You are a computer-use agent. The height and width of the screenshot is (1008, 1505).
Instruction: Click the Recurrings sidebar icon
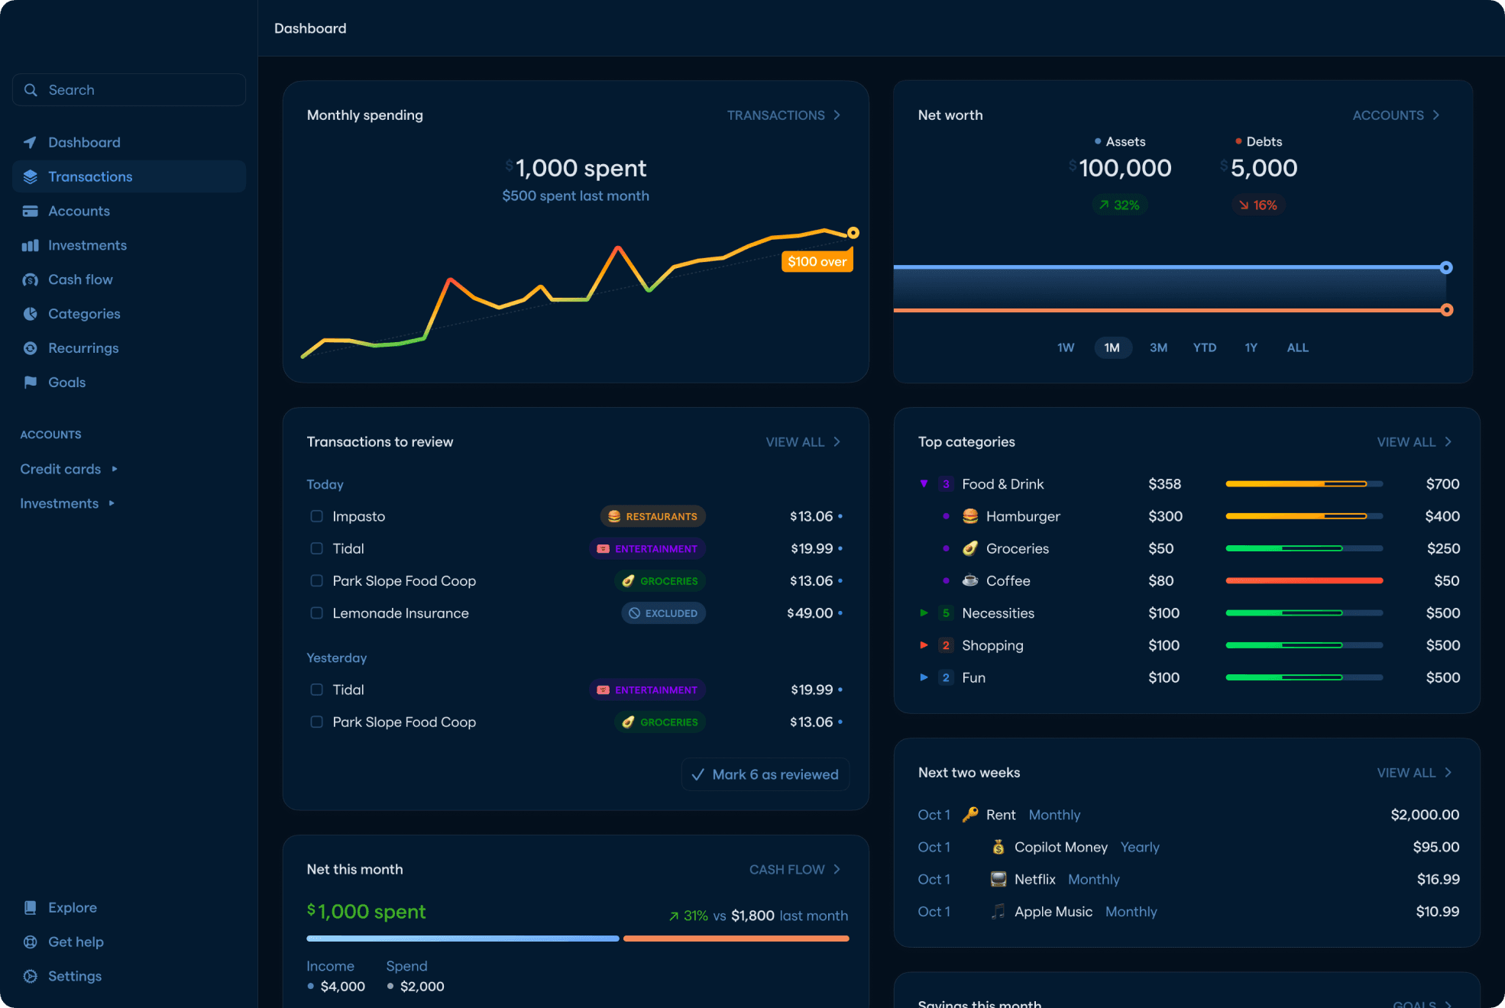click(x=30, y=348)
